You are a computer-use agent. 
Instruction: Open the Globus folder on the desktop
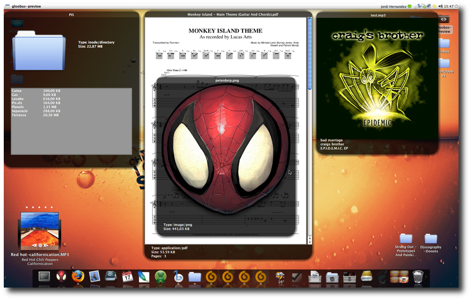444,43
